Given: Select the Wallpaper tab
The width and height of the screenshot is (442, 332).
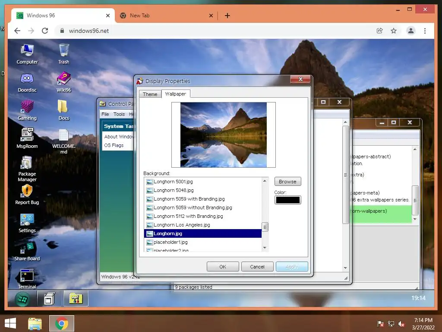Looking at the screenshot, I should pos(176,94).
